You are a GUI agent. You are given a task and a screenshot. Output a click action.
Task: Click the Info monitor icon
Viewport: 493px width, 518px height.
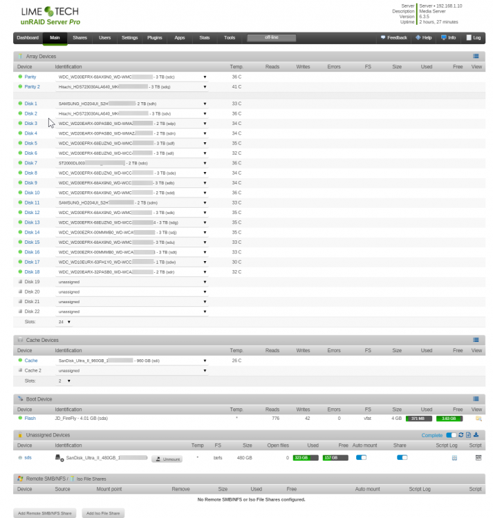(444, 38)
